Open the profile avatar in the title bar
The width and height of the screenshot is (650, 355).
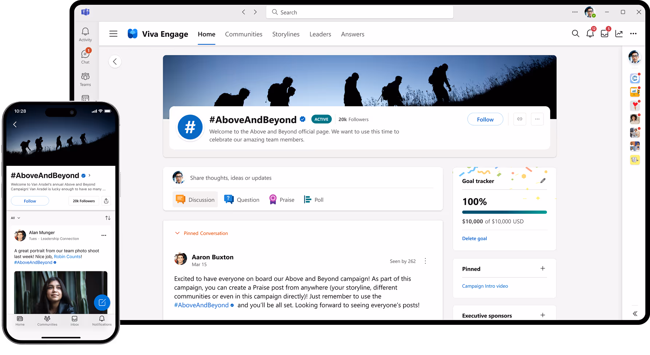[590, 12]
